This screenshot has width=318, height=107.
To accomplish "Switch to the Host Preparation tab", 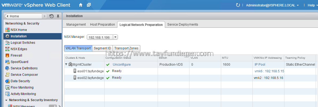I will pyautogui.click(x=102, y=24).
